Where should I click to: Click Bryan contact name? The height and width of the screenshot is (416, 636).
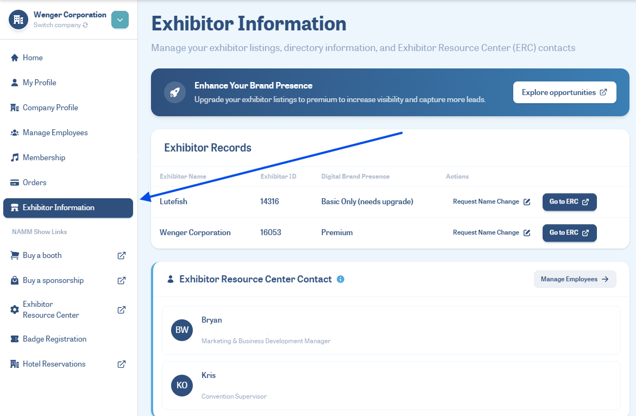pyautogui.click(x=212, y=320)
